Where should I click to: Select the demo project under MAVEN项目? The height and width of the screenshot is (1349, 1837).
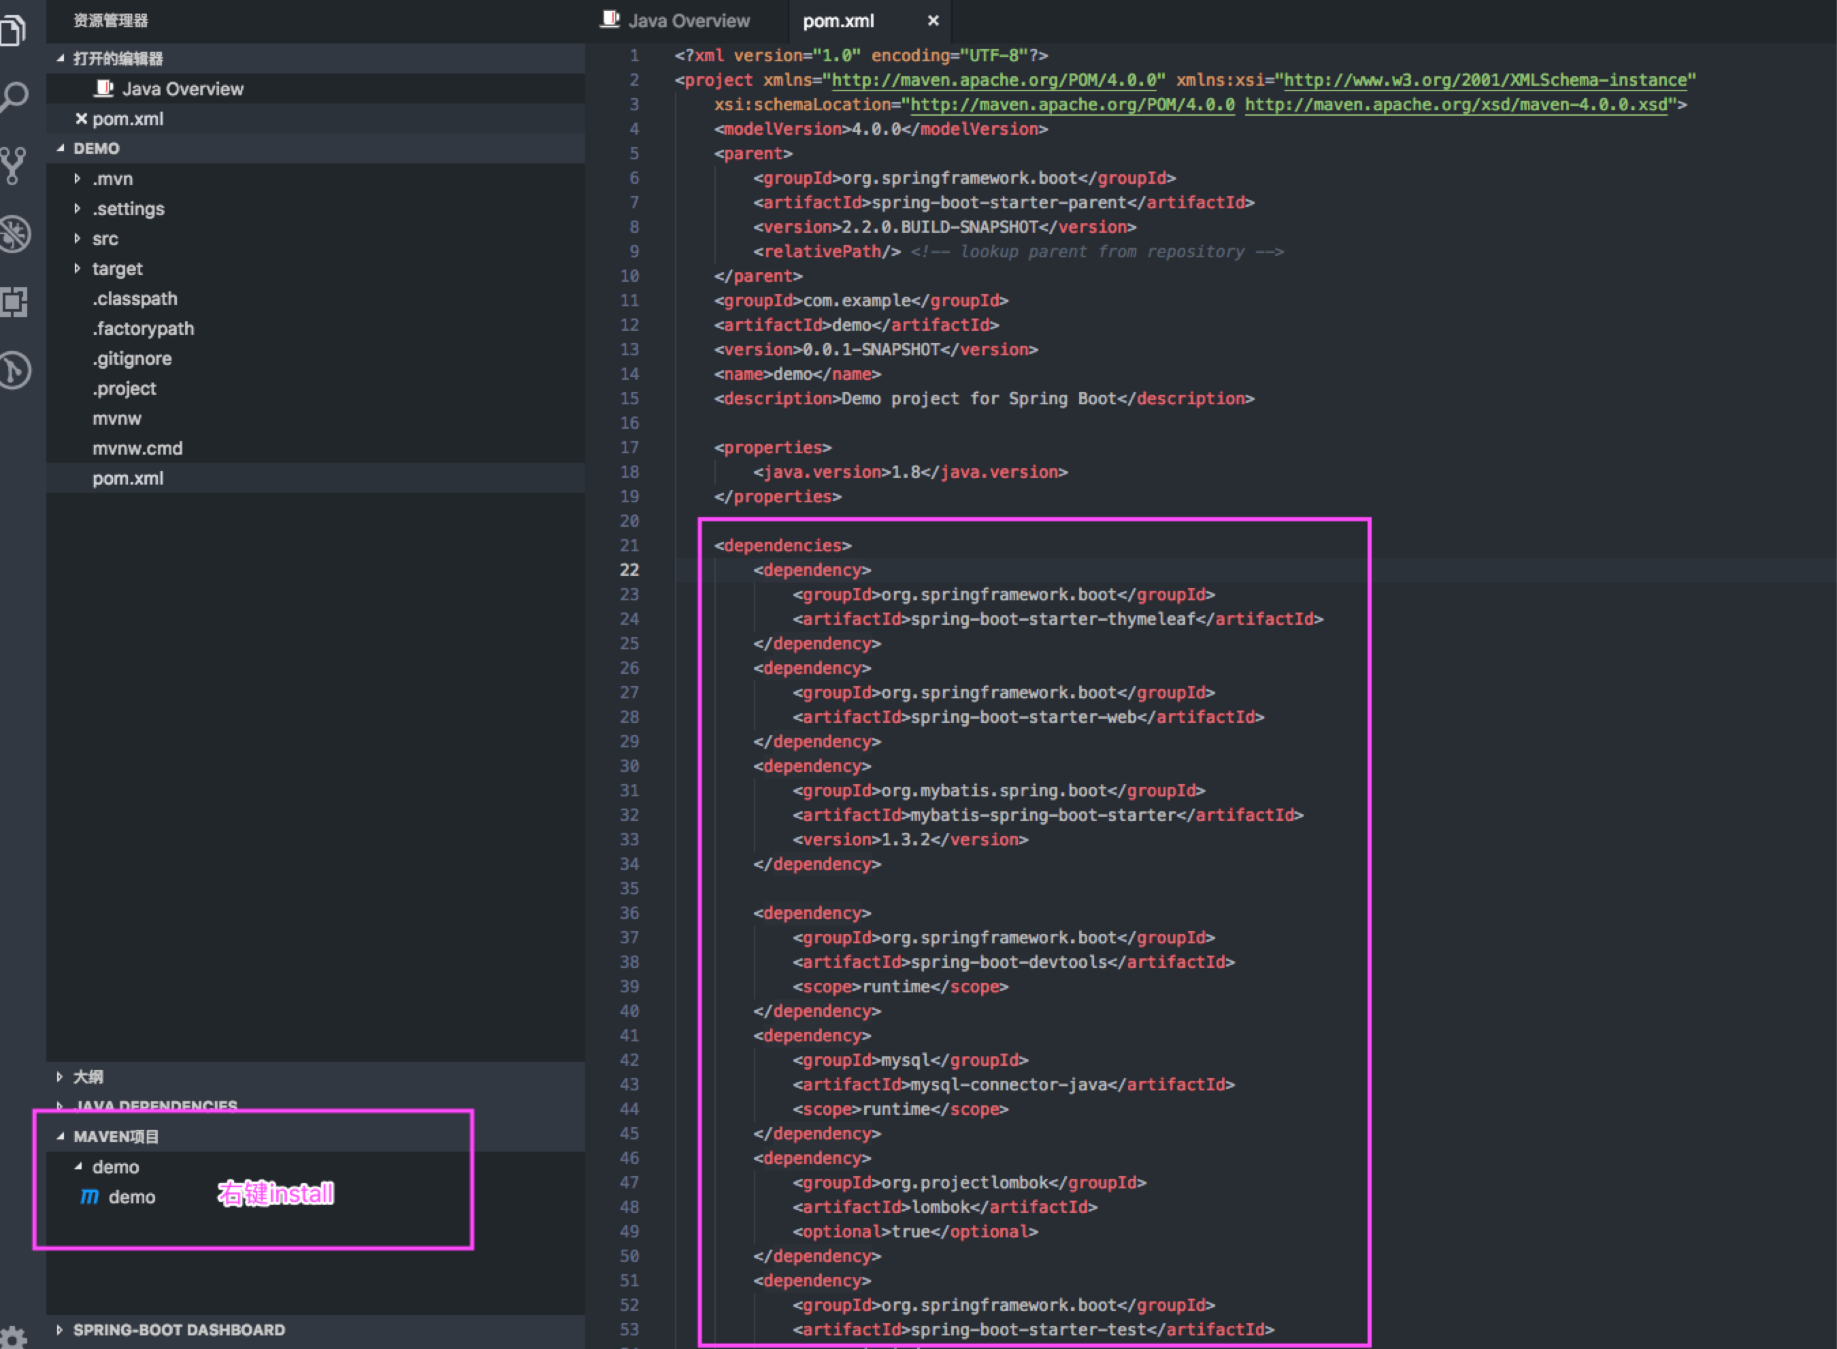115,1167
